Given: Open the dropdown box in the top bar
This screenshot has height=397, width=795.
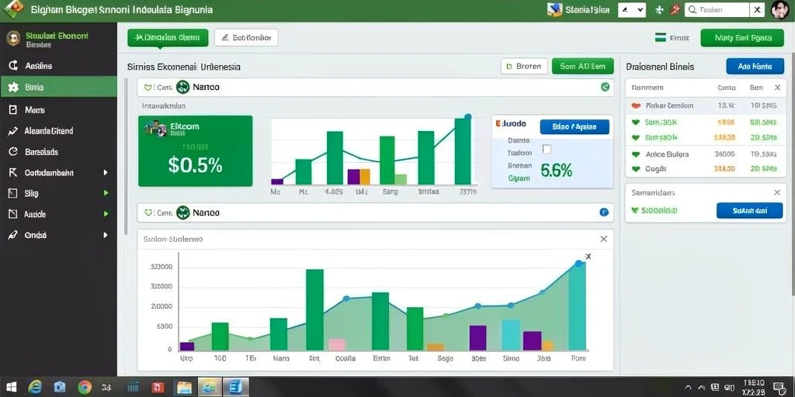Looking at the screenshot, I should click(x=631, y=9).
